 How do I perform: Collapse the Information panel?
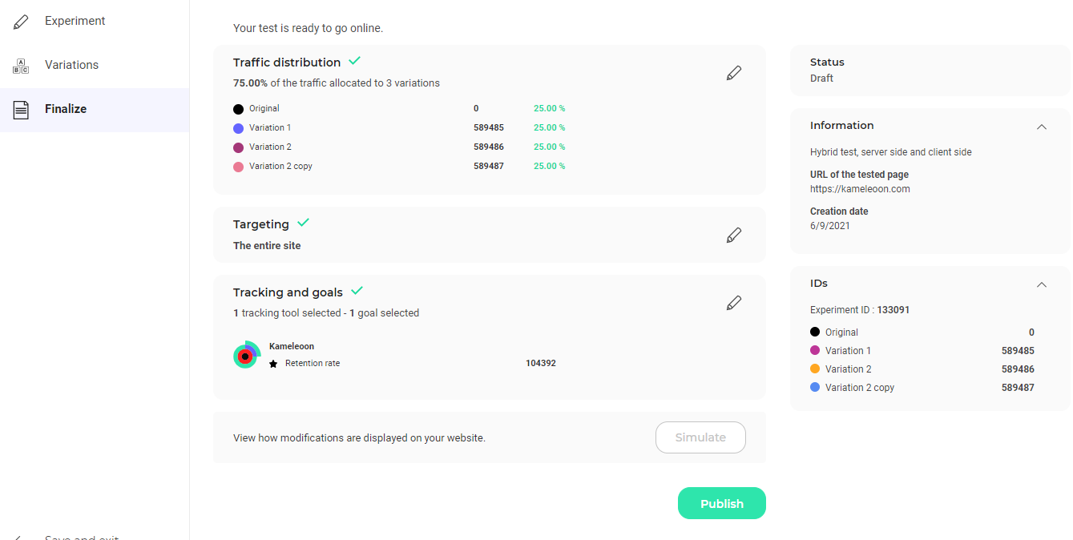pos(1042,127)
